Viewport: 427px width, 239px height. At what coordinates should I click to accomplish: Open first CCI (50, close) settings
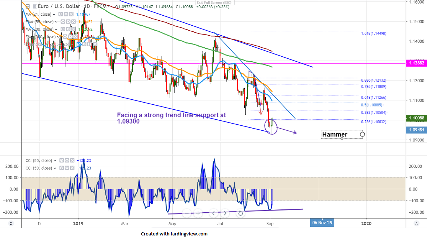coord(67,161)
